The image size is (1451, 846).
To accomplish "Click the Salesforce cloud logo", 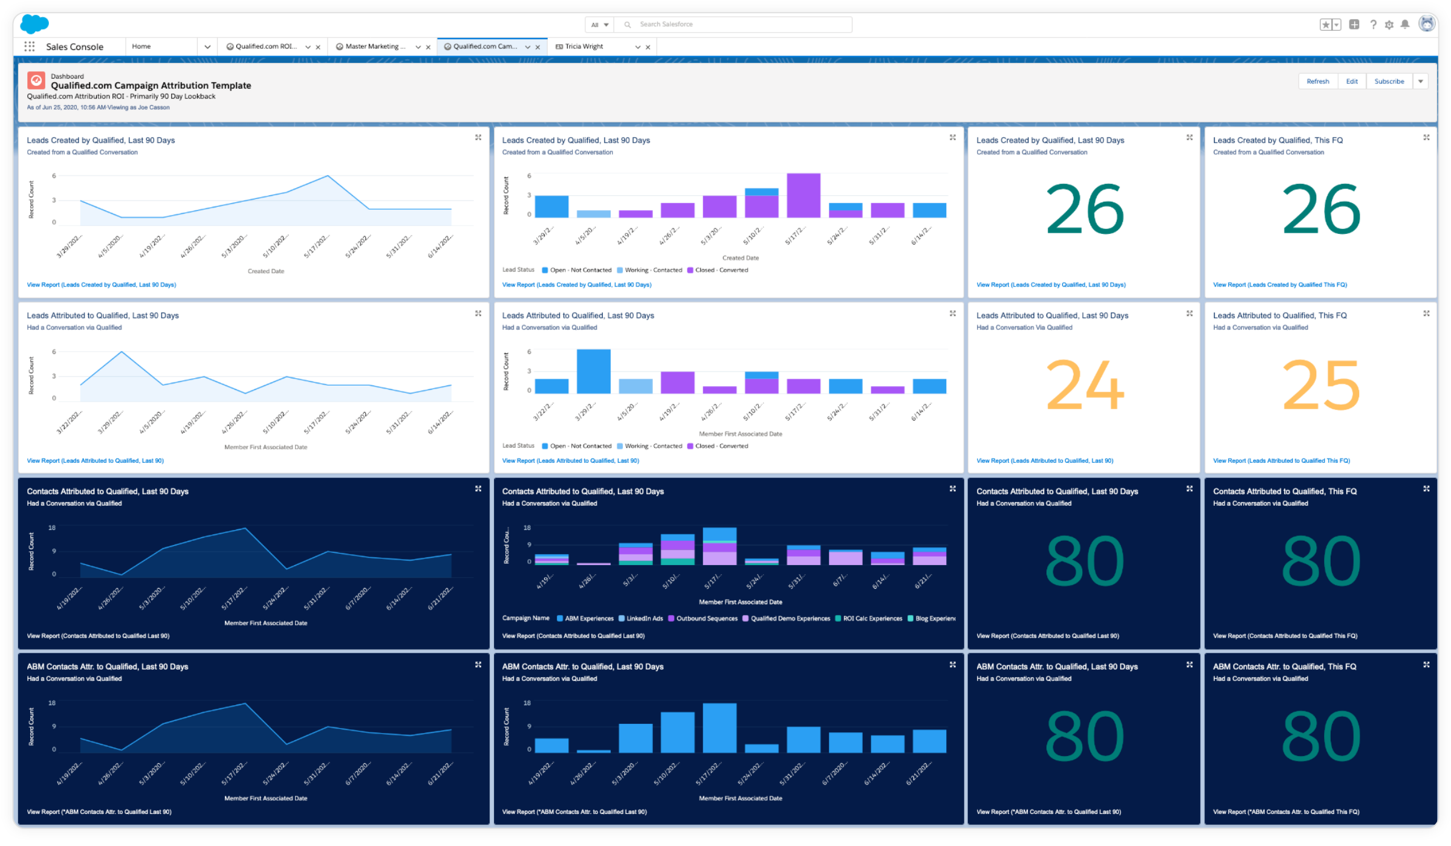I will tap(34, 24).
